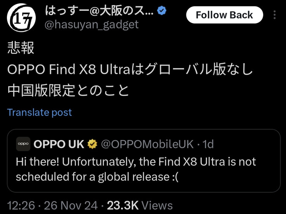The height and width of the screenshot is (214, 286).
Task: Click the @OPPOMobileUK handle
Action: [147, 144]
